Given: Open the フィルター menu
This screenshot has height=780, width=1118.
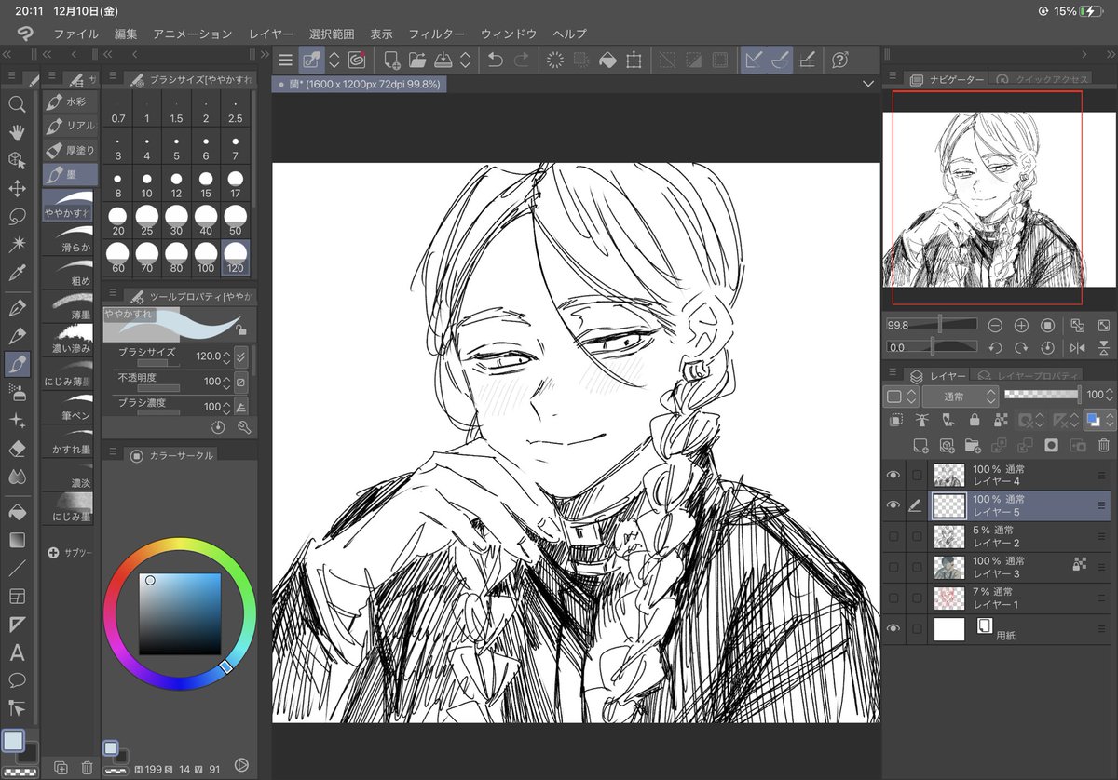Looking at the screenshot, I should pyautogui.click(x=436, y=34).
